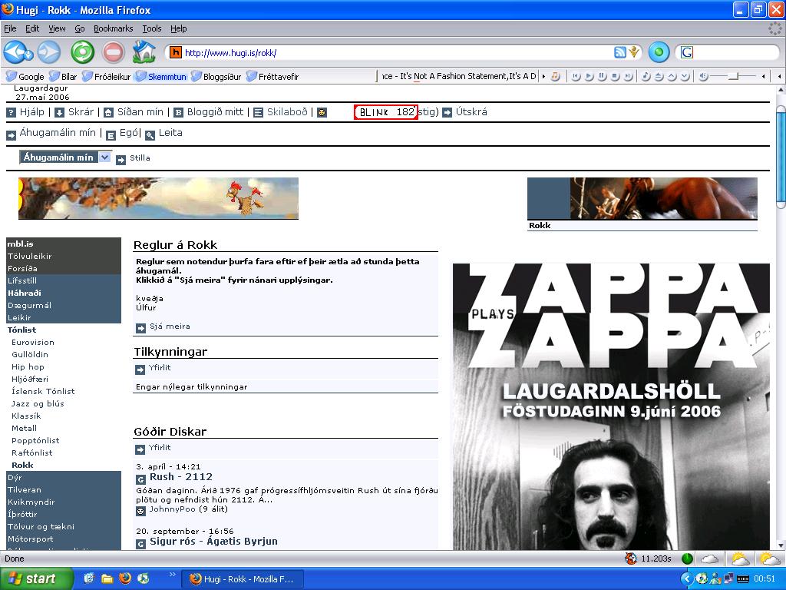This screenshot has width=786, height=590.
Task: Select Metall in Tónlist sidebar
Action: pyautogui.click(x=24, y=428)
